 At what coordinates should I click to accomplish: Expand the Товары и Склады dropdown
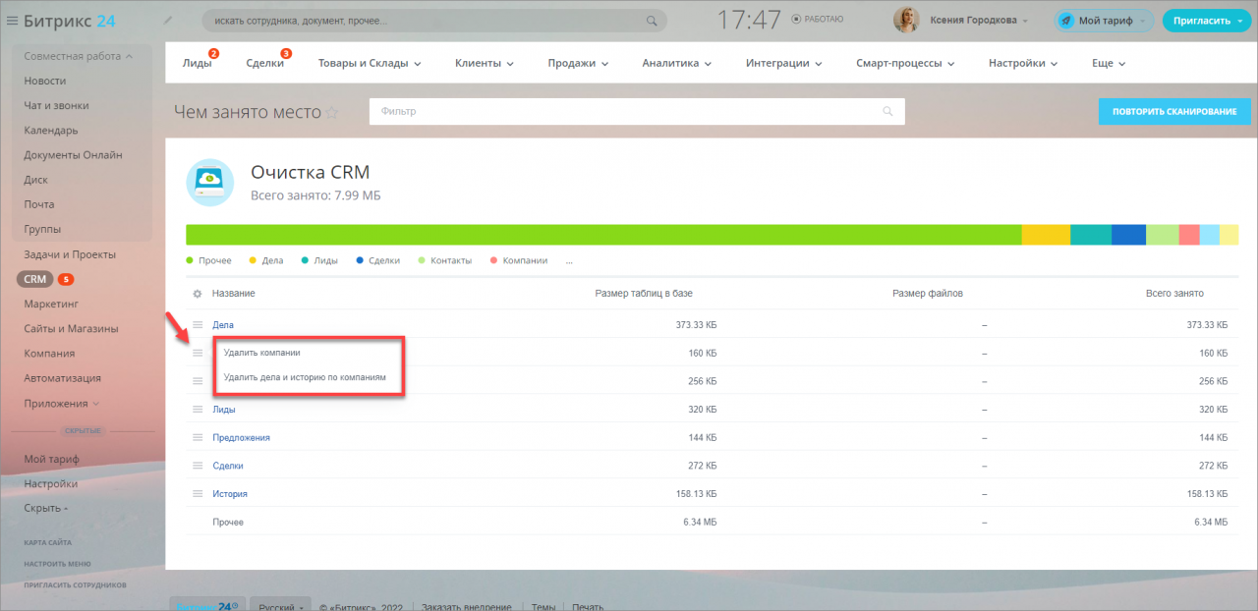click(x=369, y=63)
